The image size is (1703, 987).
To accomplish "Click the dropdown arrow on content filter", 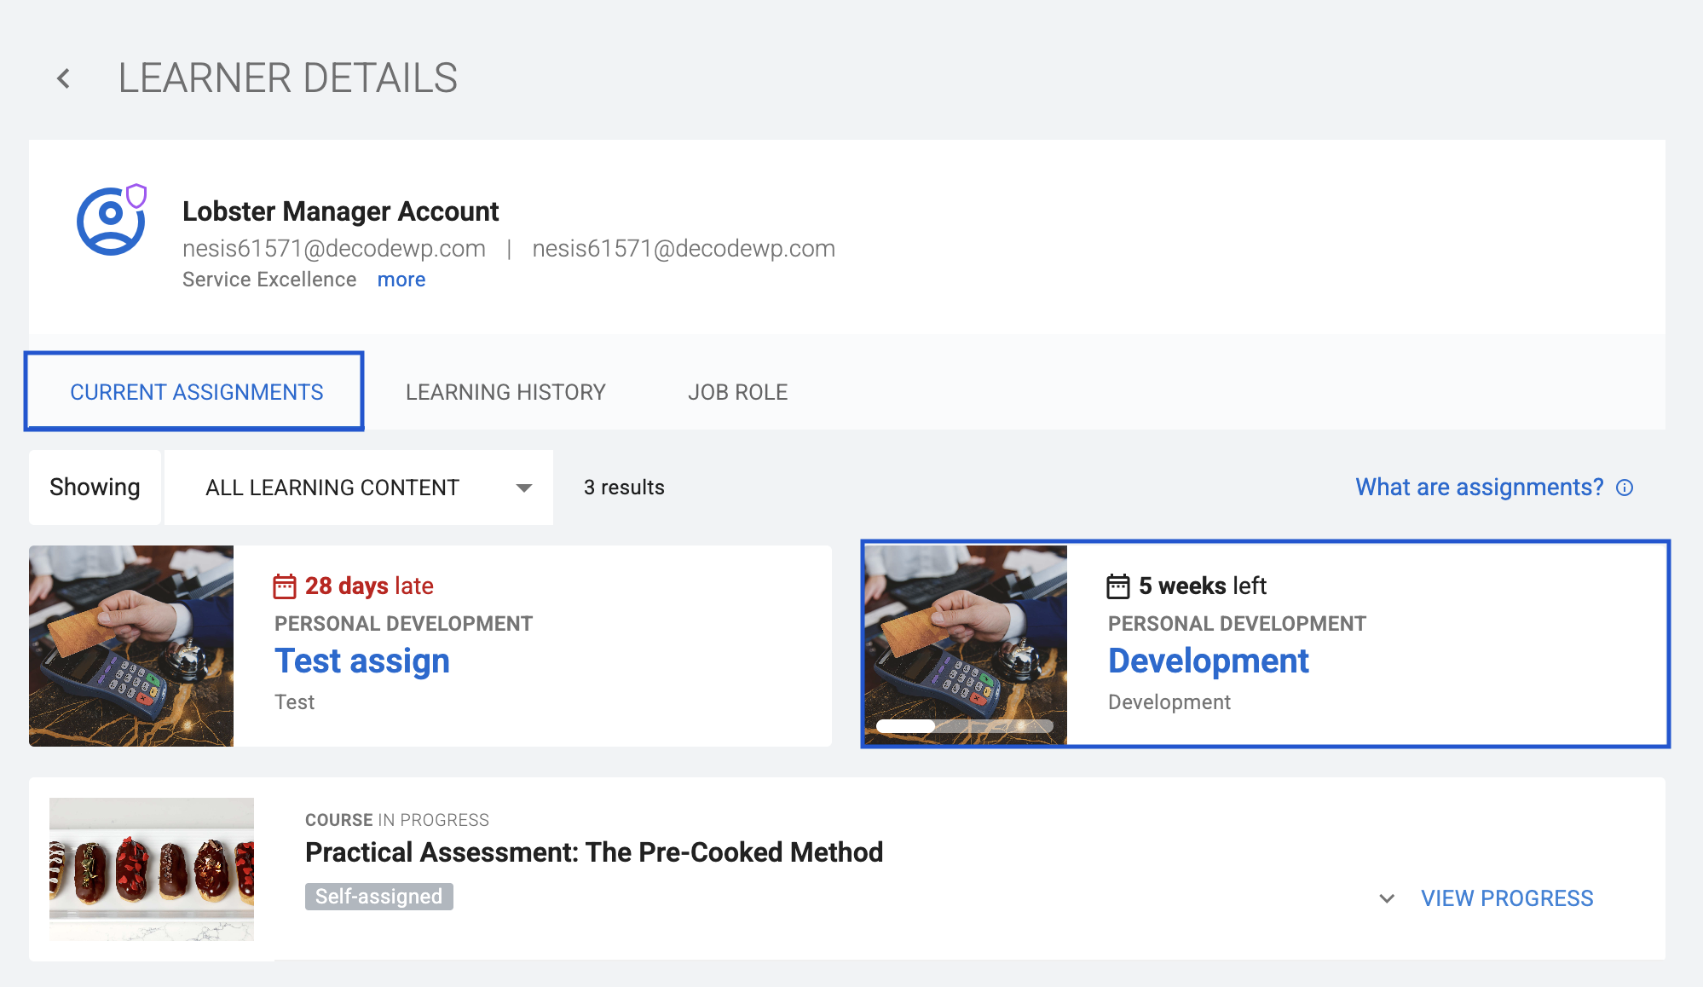I will point(524,488).
